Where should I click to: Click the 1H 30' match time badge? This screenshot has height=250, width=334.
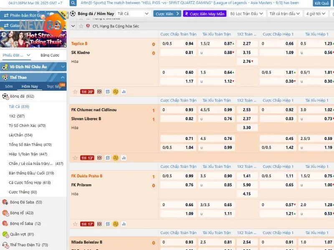87,92
